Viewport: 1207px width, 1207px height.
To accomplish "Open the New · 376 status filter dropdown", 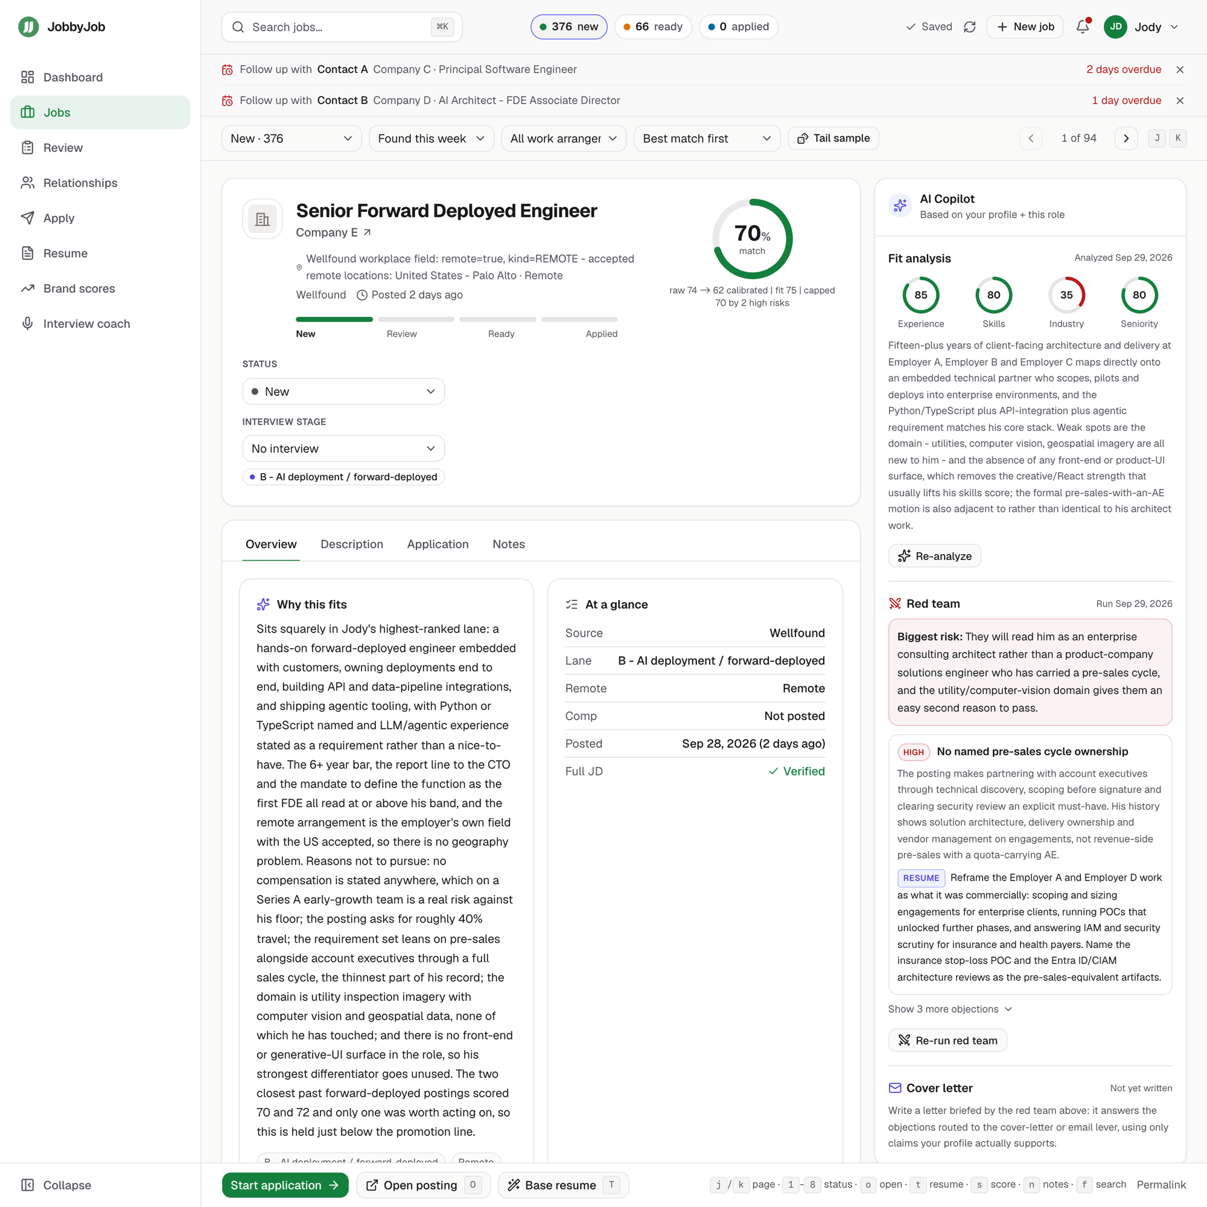I will point(291,138).
